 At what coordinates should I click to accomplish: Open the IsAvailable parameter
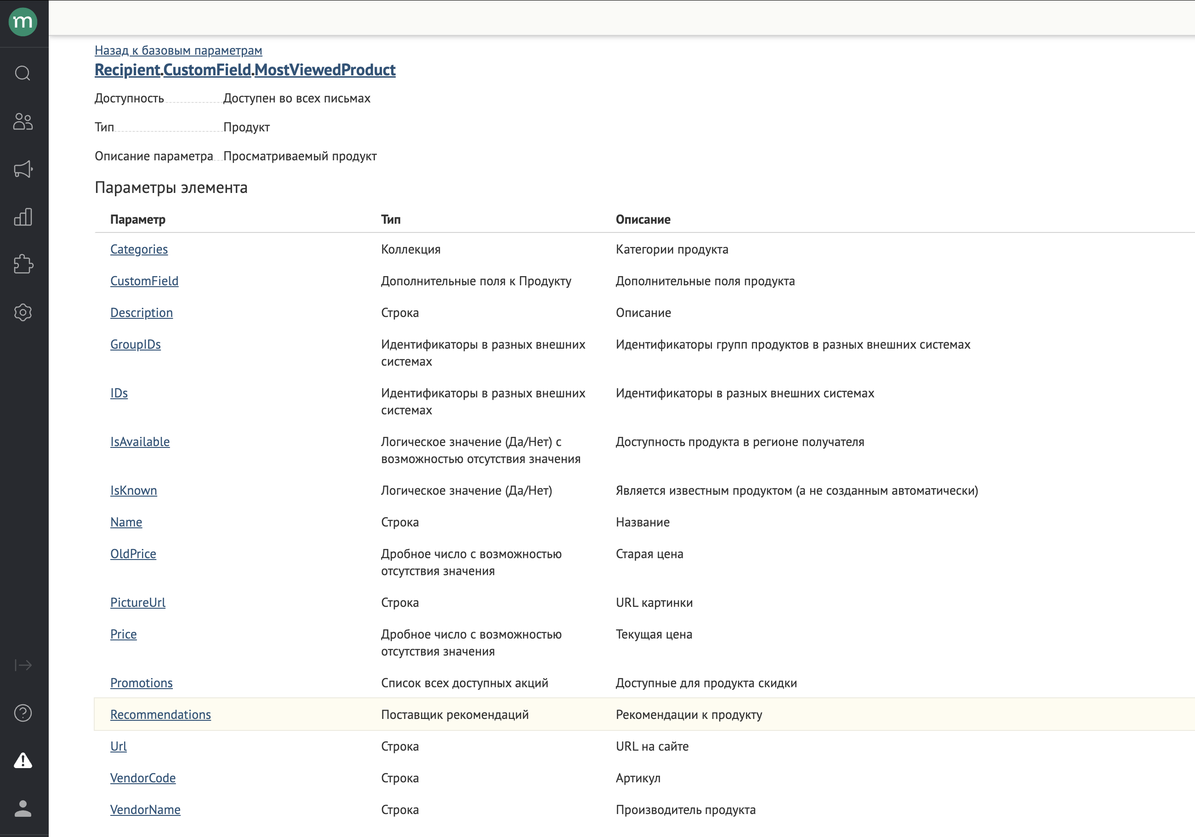click(140, 441)
